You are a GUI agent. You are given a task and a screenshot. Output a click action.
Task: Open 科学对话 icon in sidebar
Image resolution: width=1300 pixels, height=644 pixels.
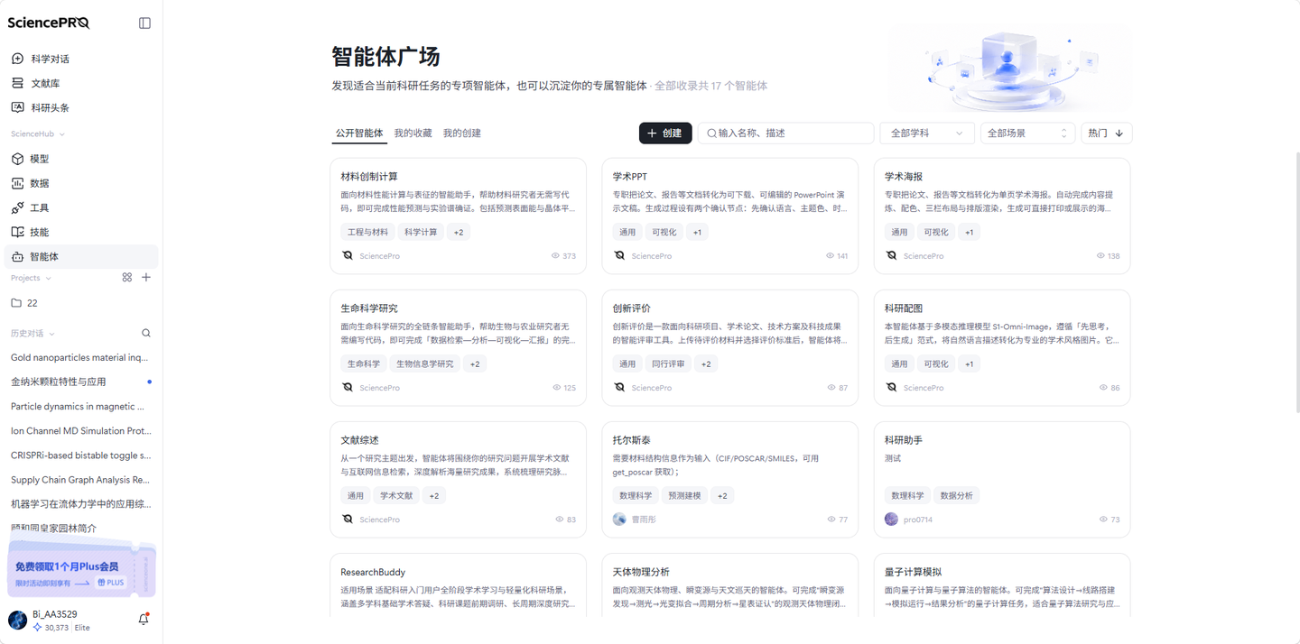[x=17, y=59]
